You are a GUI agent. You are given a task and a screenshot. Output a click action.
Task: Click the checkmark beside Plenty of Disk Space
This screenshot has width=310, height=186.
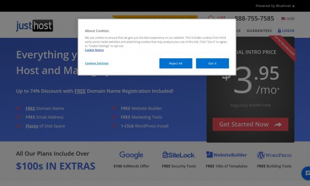coord(19,126)
